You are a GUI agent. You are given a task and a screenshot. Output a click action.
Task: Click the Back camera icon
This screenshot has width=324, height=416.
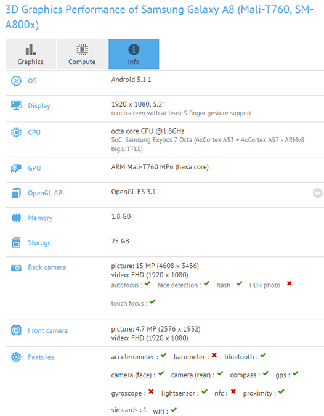click(x=16, y=267)
